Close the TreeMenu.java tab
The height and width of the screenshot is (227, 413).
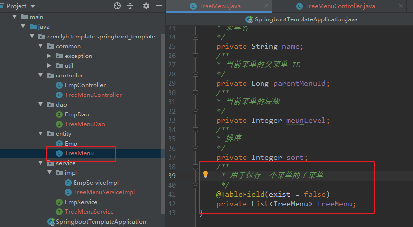(x=266, y=6)
